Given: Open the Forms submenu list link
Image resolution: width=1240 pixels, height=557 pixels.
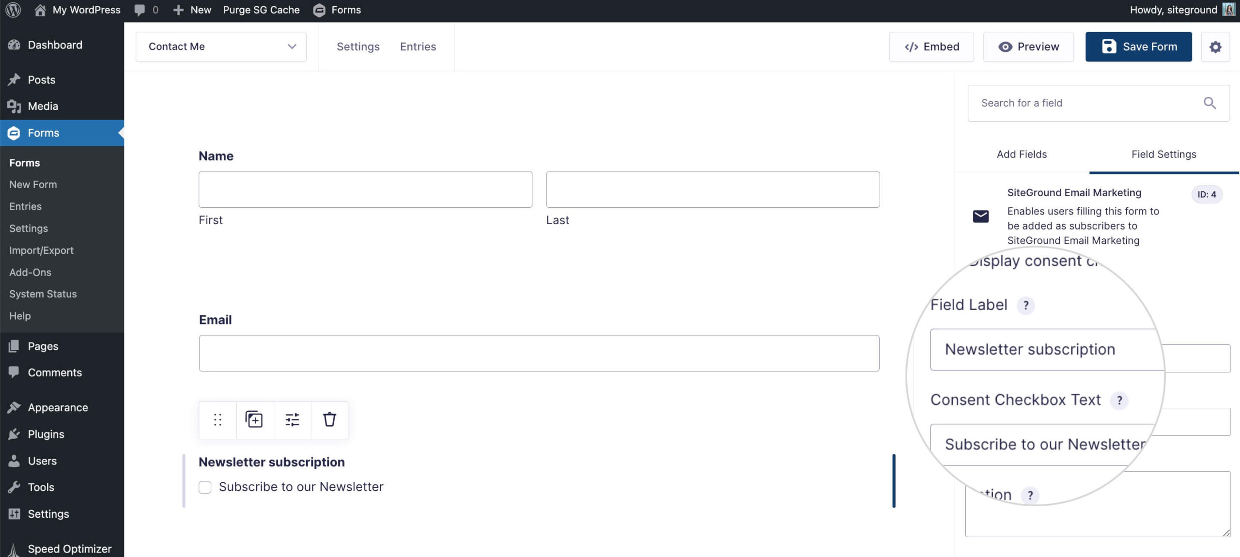Looking at the screenshot, I should 25,163.
